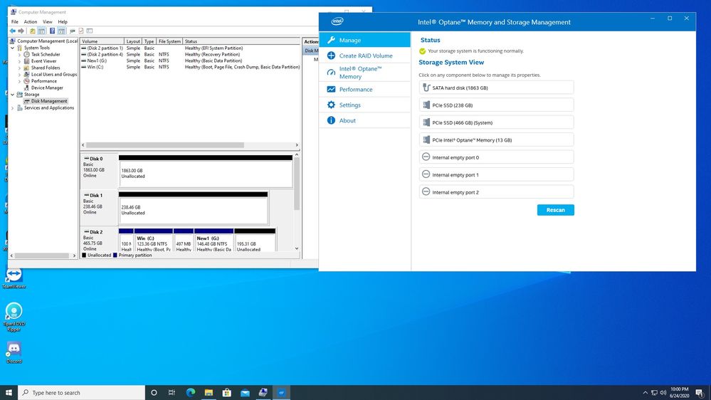The image size is (711, 400).
Task: Click the New1 (G:) partition block on Disk 2
Action: pyautogui.click(x=214, y=241)
